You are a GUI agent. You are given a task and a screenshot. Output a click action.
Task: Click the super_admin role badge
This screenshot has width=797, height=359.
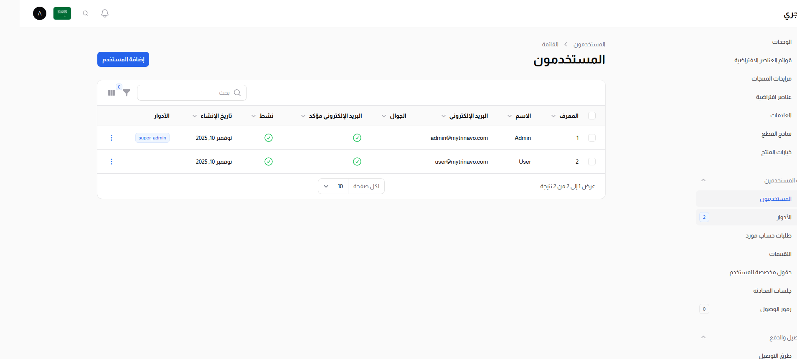click(152, 138)
